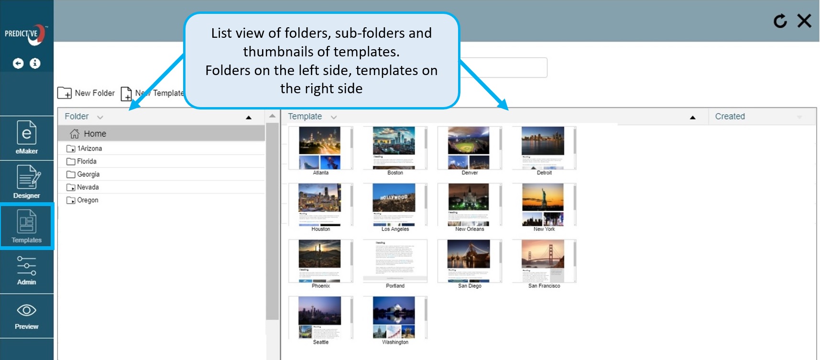
Task: Click the refresh icon at top right
Action: click(780, 21)
